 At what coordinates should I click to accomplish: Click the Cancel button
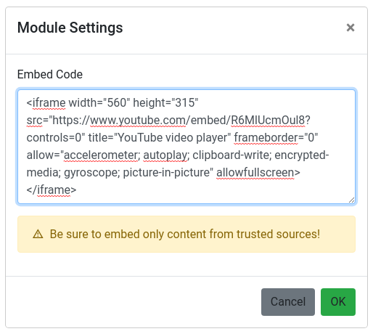point(288,302)
